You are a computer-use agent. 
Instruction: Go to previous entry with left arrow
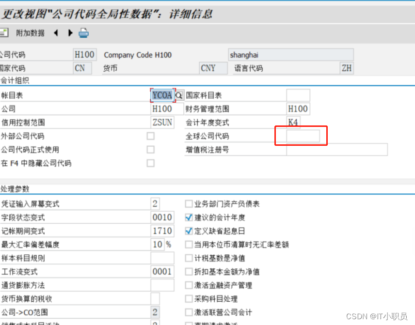(x=56, y=33)
